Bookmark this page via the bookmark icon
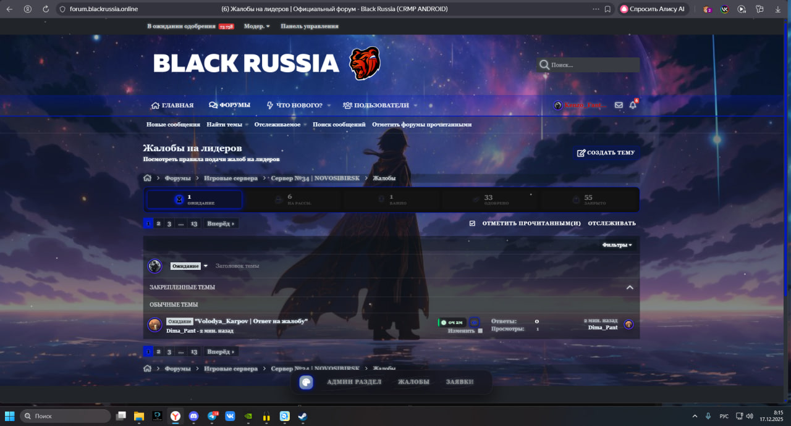 point(607,9)
